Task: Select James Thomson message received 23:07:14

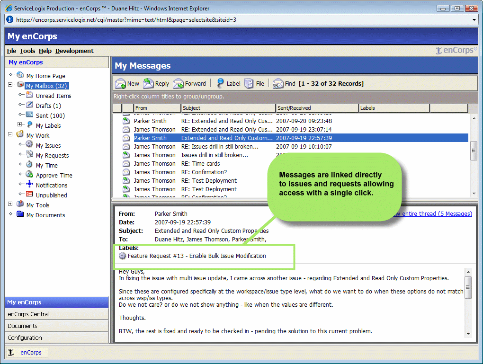Action: [x=290, y=130]
